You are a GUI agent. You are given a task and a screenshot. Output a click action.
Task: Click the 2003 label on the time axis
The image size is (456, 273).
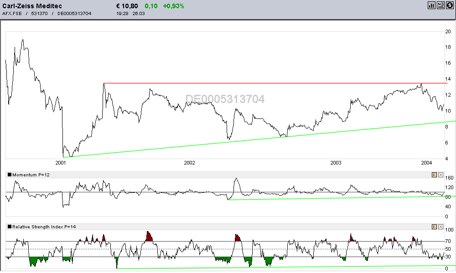pyautogui.click(x=336, y=163)
